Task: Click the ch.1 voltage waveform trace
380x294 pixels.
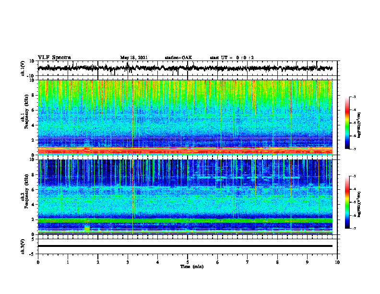Action: coord(185,68)
